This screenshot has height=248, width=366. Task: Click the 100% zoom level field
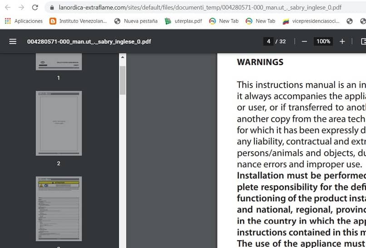[323, 41]
